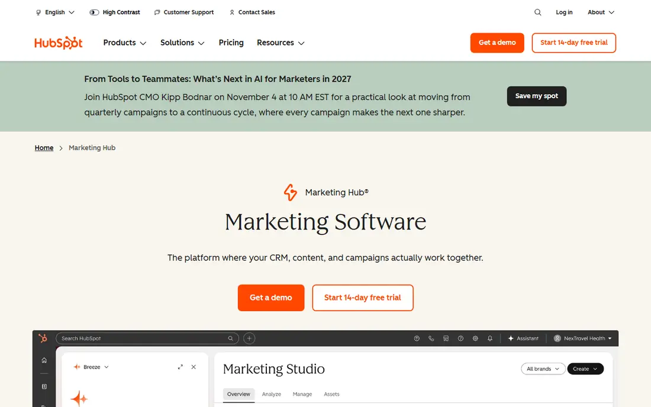Switch to the Manage tab
Screen dimensions: 651x407
point(302,394)
